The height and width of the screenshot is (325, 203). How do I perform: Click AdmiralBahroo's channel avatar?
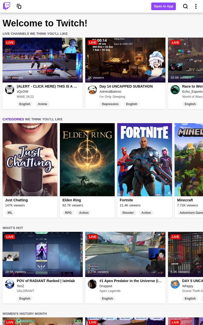92,90
